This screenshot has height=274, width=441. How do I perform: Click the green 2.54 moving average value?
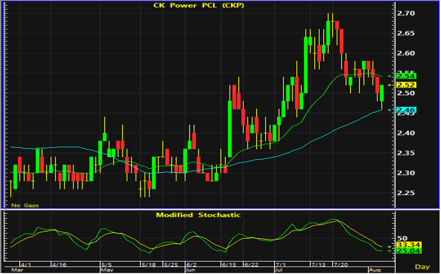[406, 76]
